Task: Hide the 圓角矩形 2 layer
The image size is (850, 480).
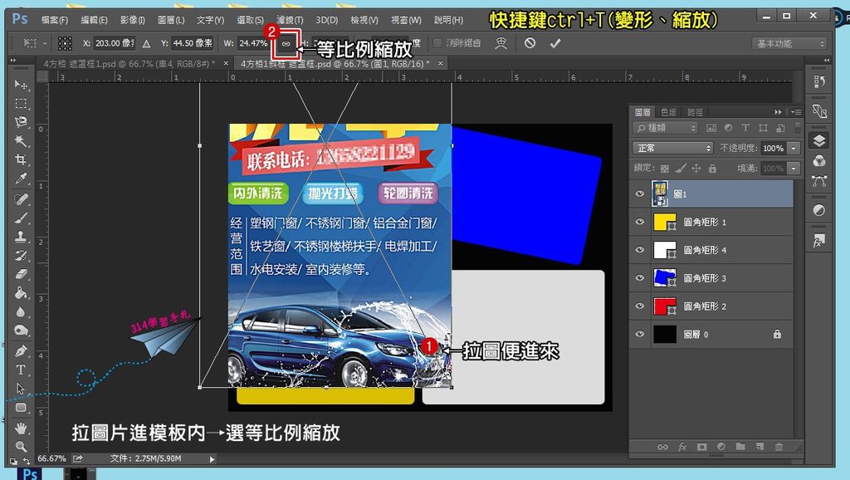Action: [x=640, y=306]
